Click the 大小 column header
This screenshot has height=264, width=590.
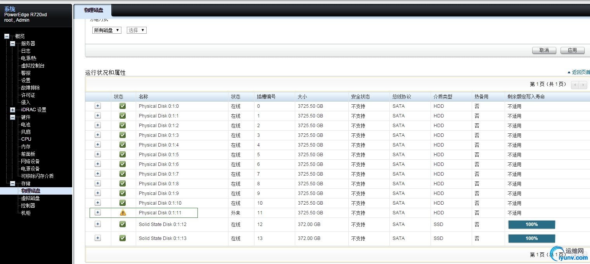302,97
